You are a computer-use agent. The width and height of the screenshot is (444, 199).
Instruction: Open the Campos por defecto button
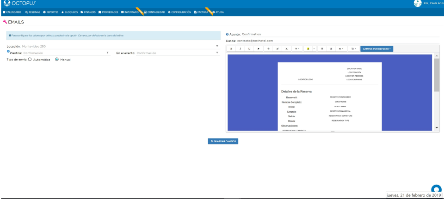point(377,48)
